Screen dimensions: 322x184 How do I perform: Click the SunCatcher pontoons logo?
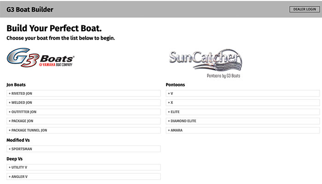206,63
